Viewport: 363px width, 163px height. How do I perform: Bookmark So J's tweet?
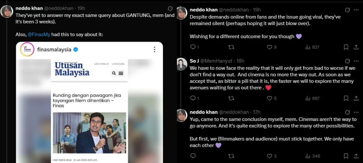(x=346, y=98)
